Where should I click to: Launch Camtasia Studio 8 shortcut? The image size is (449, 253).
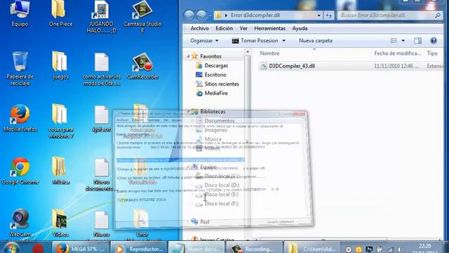click(142, 17)
